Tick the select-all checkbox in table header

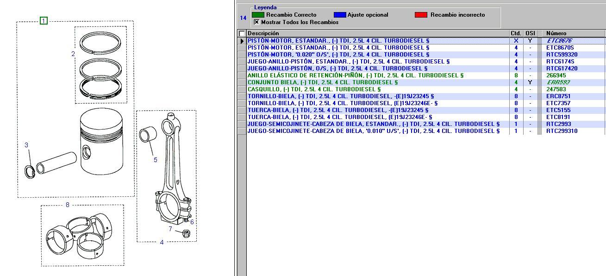tap(242, 33)
